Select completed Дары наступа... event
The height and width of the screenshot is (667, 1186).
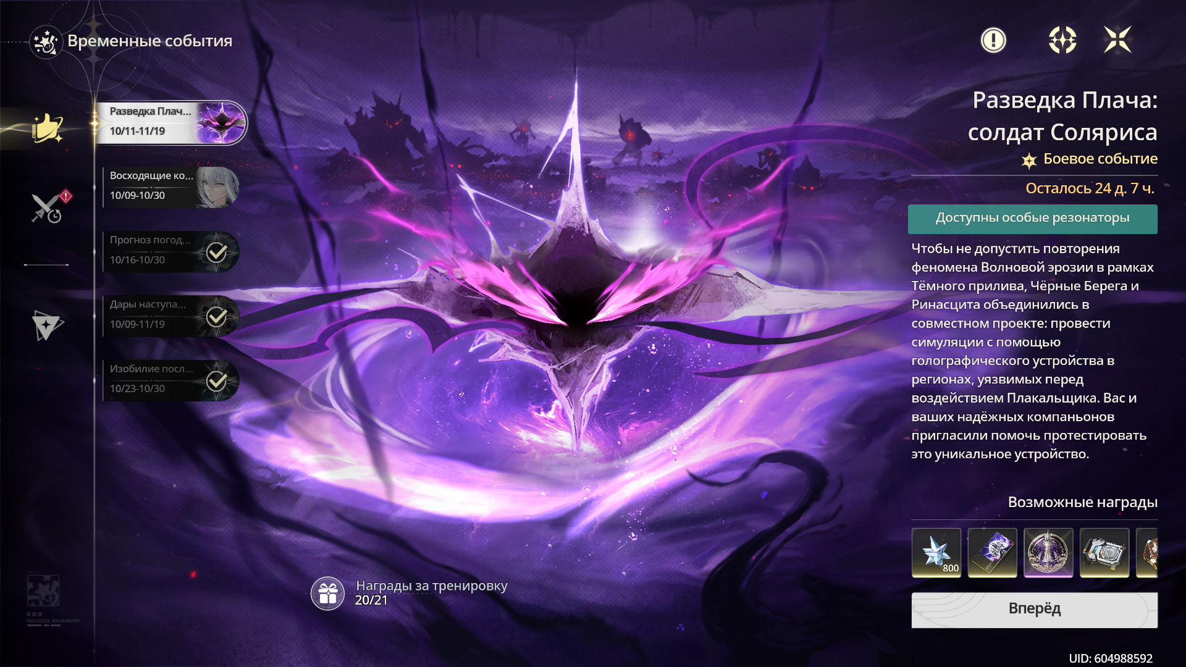click(x=170, y=316)
